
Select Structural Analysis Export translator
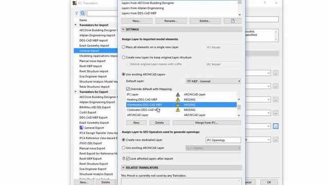tap(96, 174)
